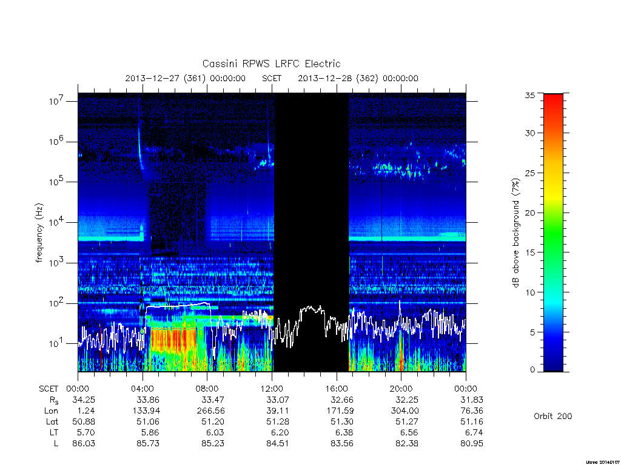The height and width of the screenshot is (465, 621).
Task: Click the 12:00 SCET time label
Action: tap(272, 389)
